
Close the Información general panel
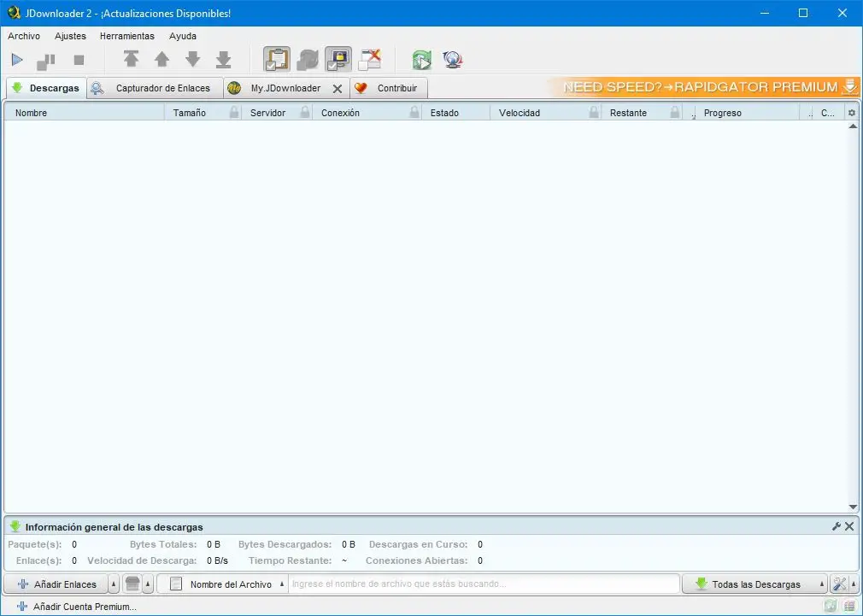849,526
